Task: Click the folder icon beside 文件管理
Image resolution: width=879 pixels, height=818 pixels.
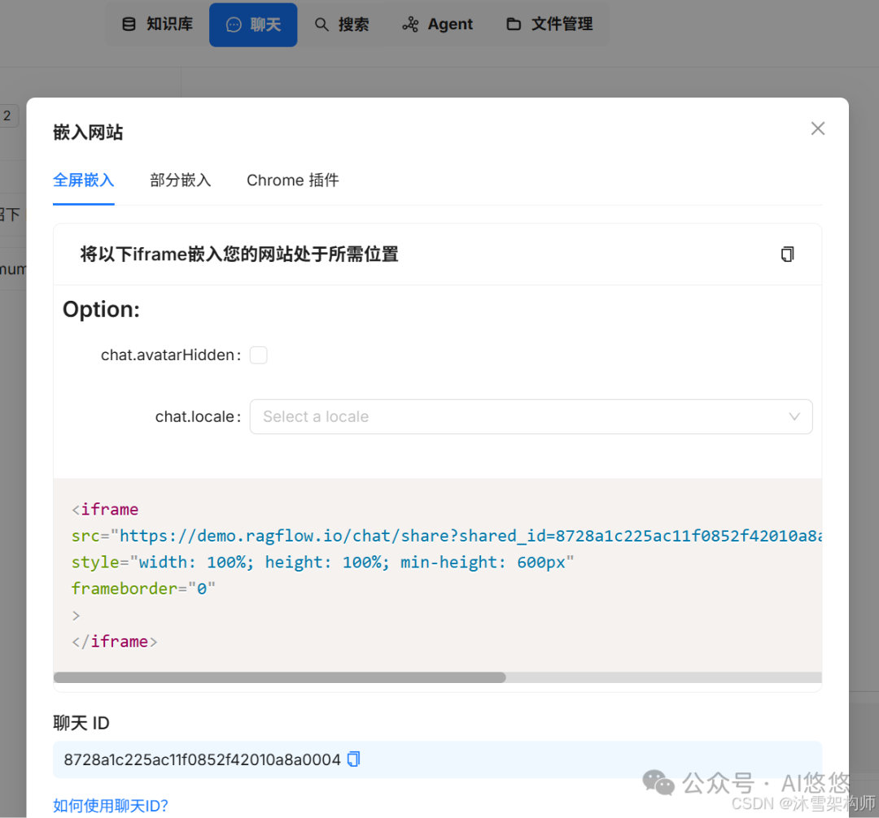Action: click(514, 24)
